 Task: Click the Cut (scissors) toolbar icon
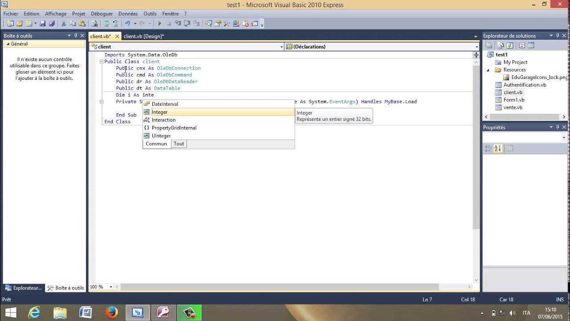[x=63, y=24]
